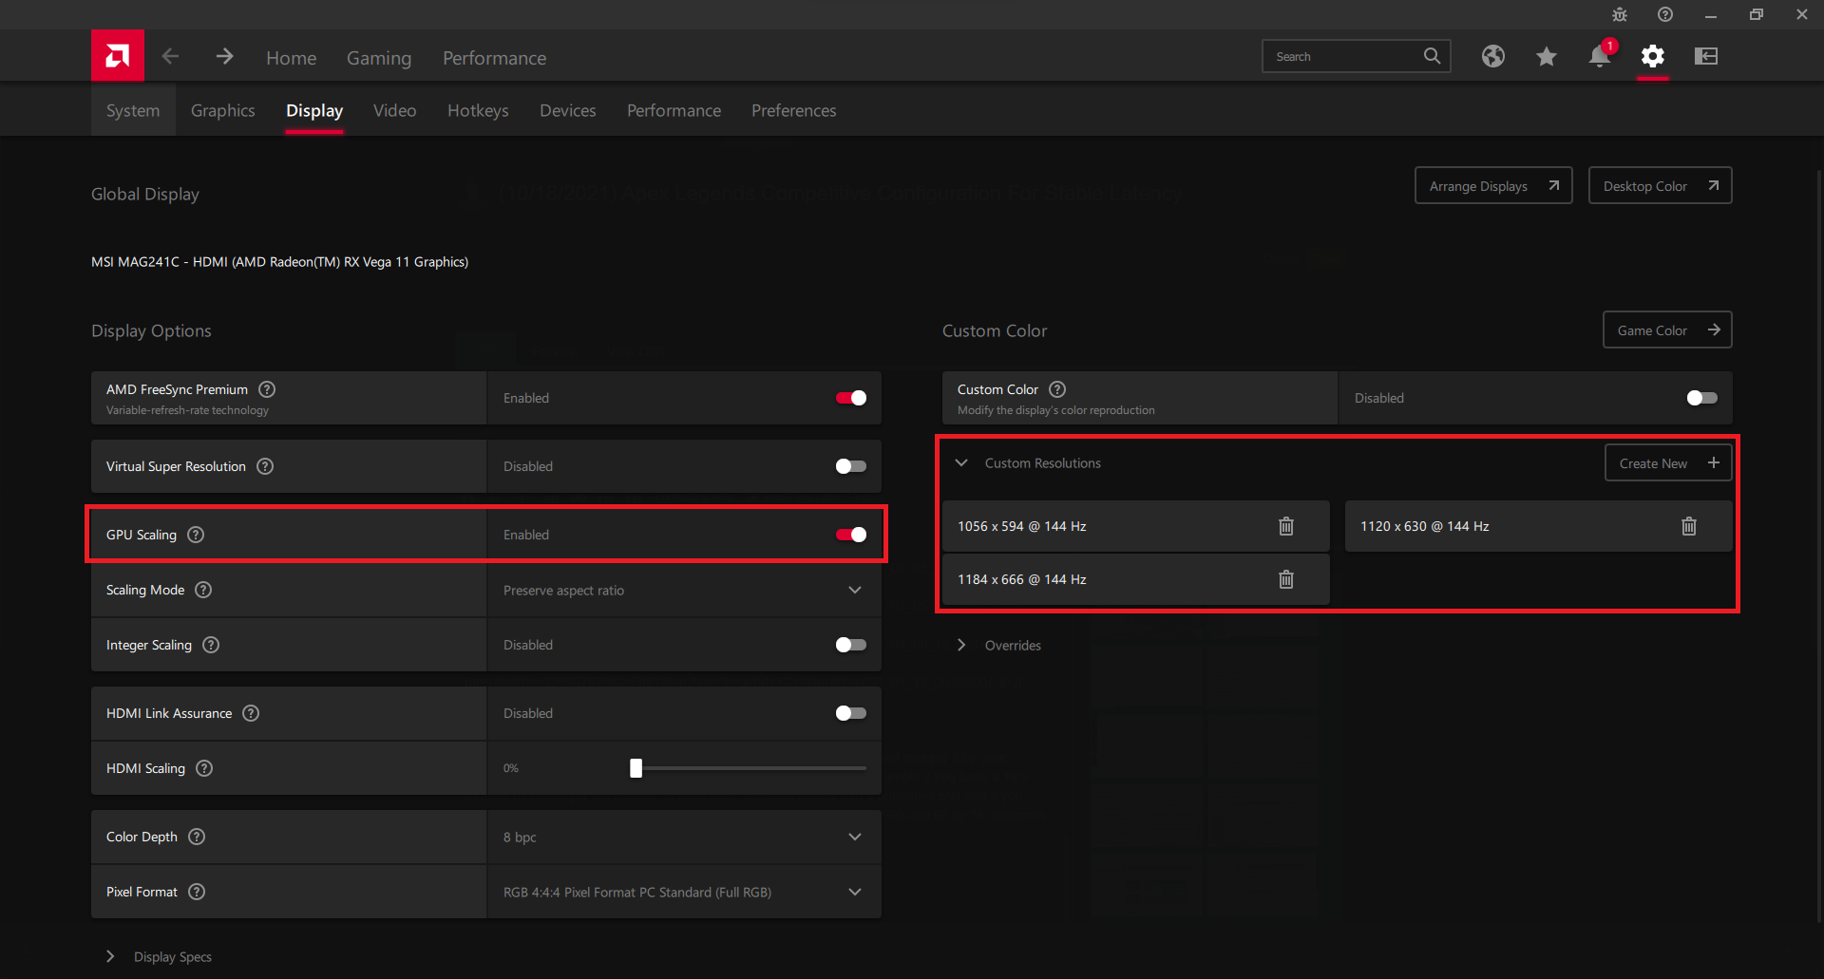Image resolution: width=1824 pixels, height=979 pixels.
Task: Click the Create New resolution button
Action: [1667, 463]
